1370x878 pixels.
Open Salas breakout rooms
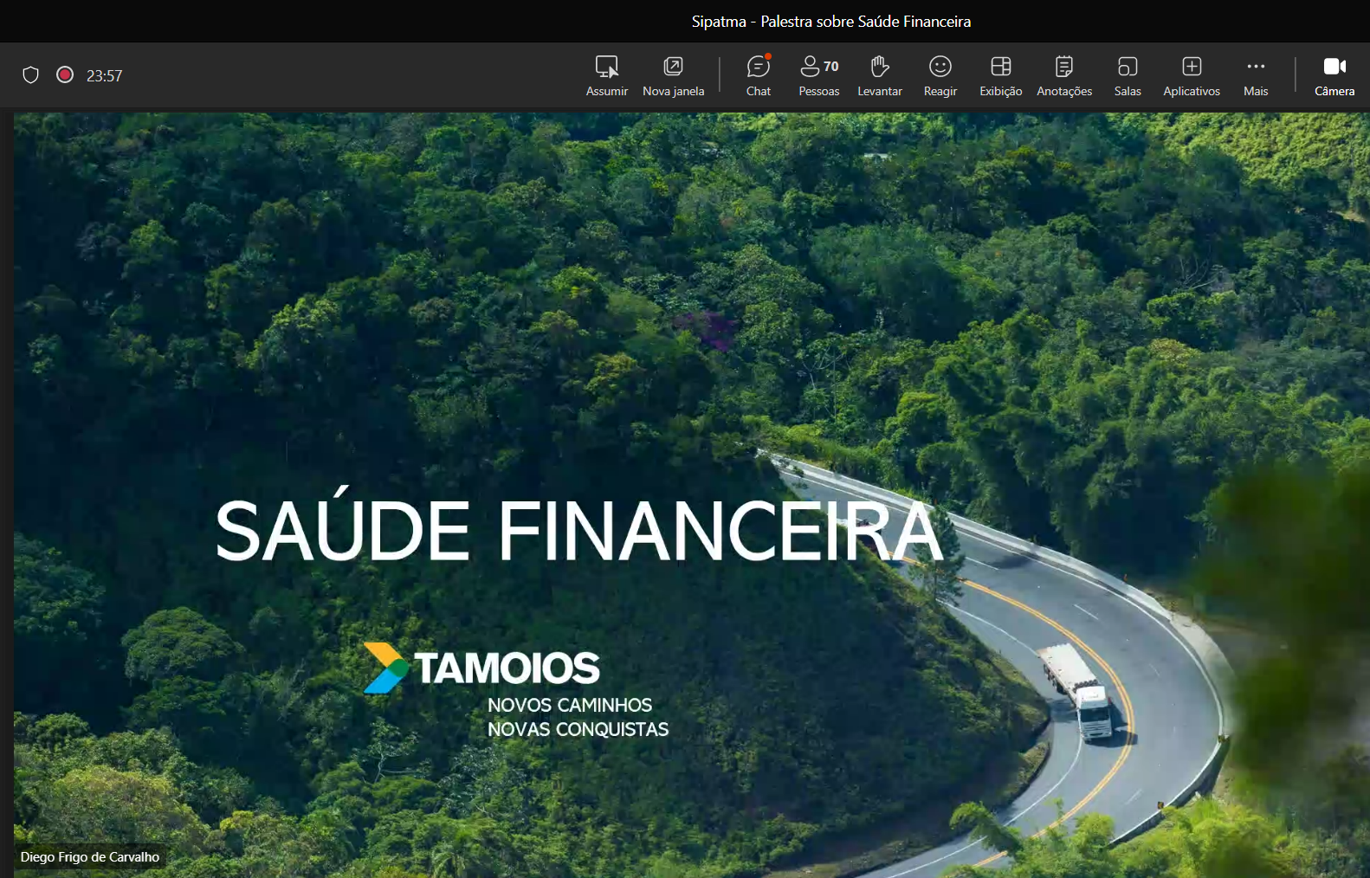[1127, 76]
